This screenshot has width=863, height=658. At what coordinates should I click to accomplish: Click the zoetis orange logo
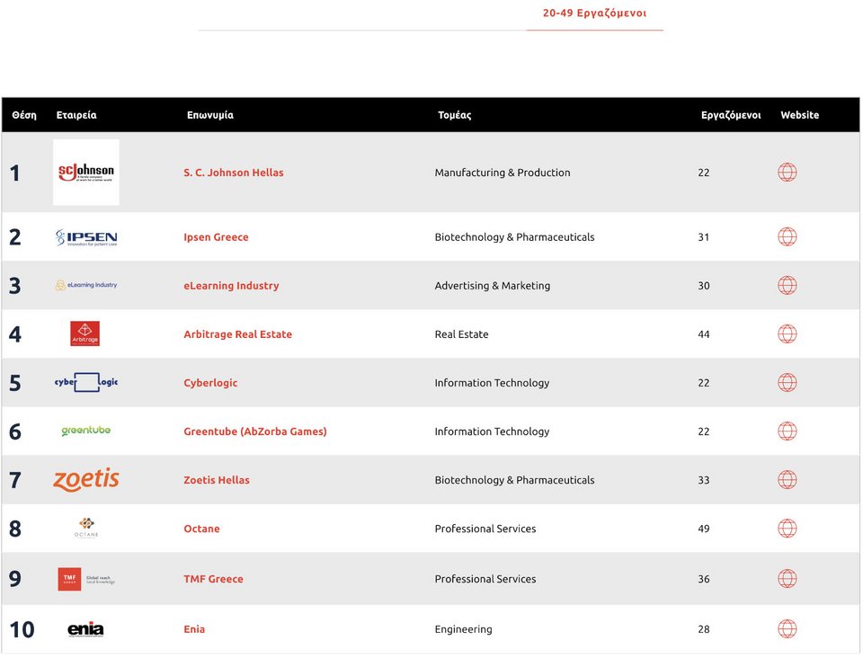point(86,479)
